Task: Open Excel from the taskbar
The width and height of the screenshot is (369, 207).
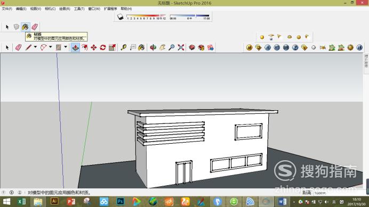Action: [22, 202]
